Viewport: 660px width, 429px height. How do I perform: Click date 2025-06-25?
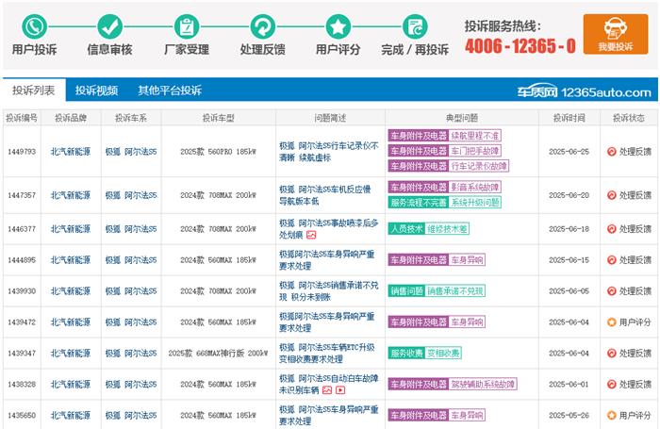(x=569, y=152)
